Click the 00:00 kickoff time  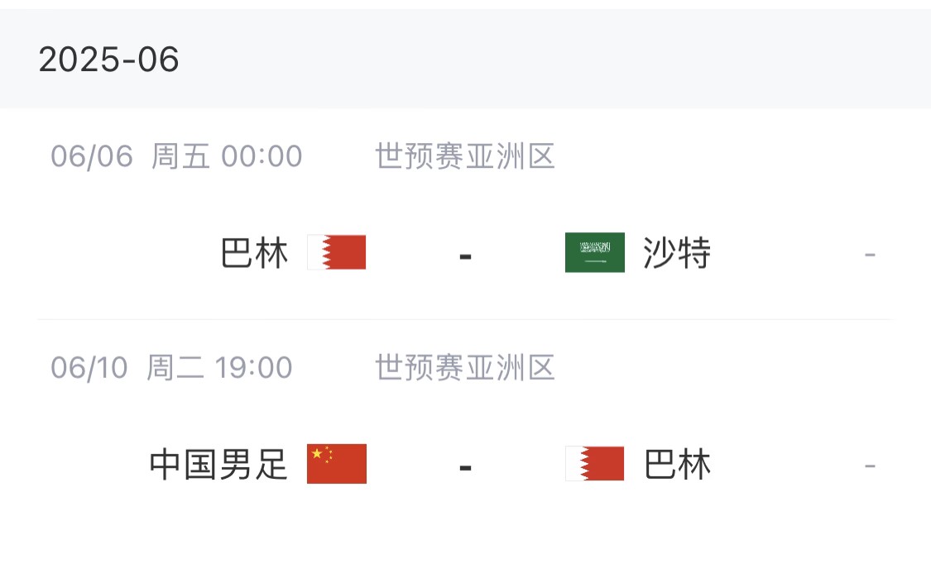[262, 156]
